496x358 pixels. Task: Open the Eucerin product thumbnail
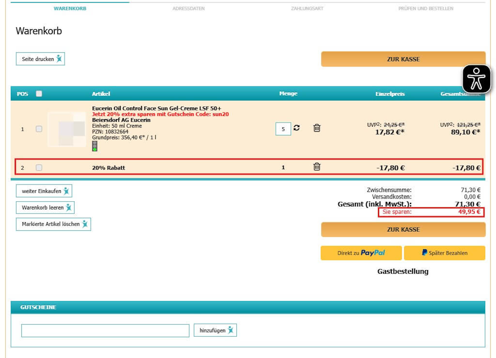click(x=67, y=129)
